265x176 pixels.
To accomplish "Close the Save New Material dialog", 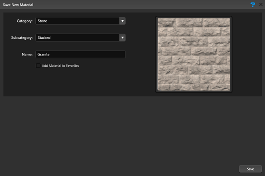I will tap(261, 5).
